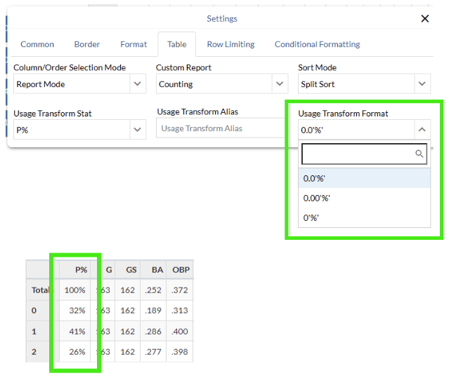The image size is (449, 378).
Task: Go to the Row Limiting tab
Action: (x=230, y=44)
